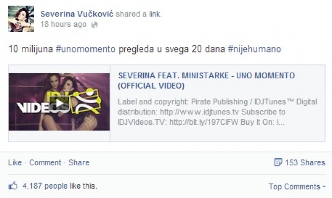Click the '10 milijuna' post text
332x198 pixels.
[31, 49]
